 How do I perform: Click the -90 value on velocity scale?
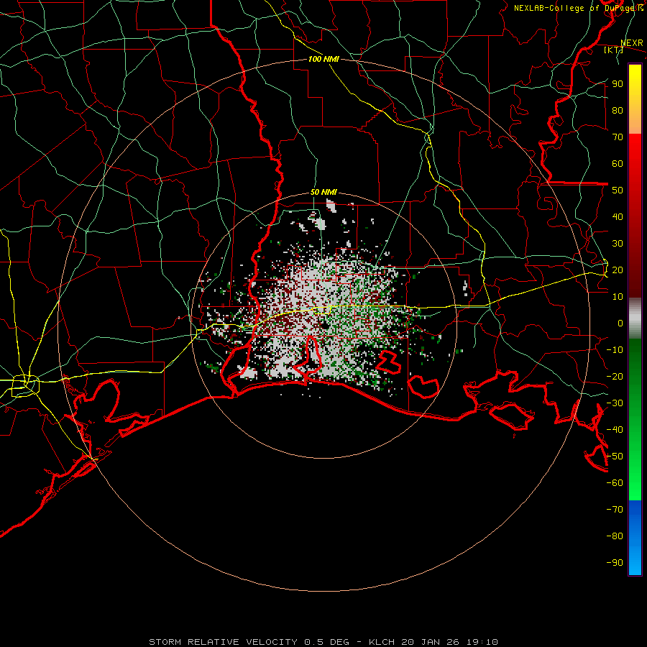click(x=615, y=563)
